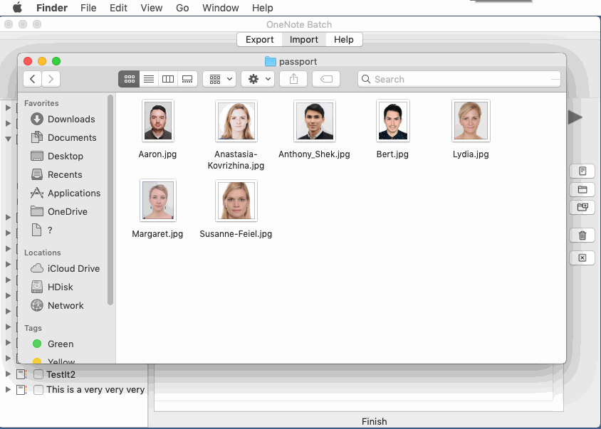
Task: Click the Edit Tags toolbar icon
Action: (326, 79)
